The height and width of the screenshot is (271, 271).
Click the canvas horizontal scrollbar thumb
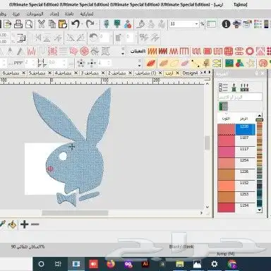click(x=75, y=213)
